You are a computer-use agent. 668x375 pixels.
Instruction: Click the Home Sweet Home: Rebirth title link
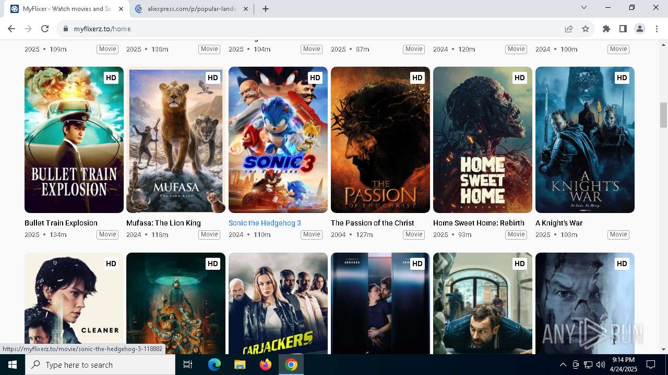[479, 223]
